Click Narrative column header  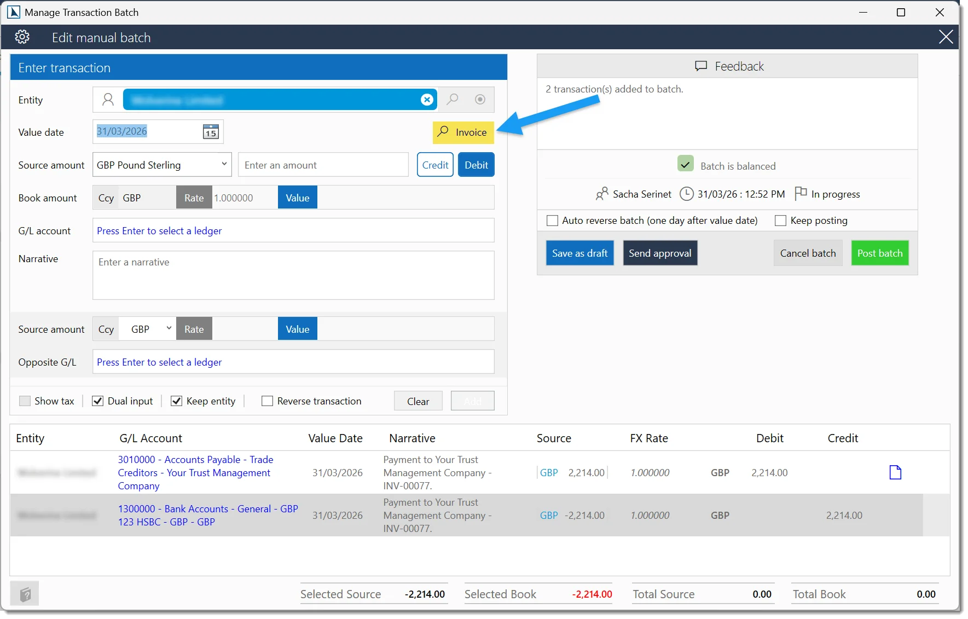(412, 438)
